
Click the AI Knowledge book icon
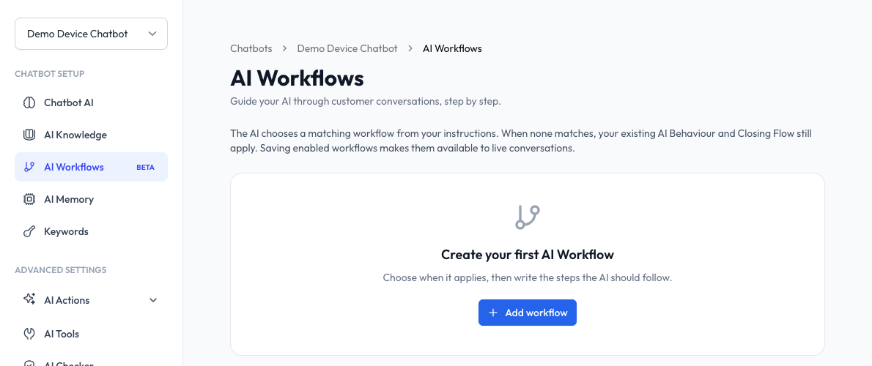[x=29, y=135]
